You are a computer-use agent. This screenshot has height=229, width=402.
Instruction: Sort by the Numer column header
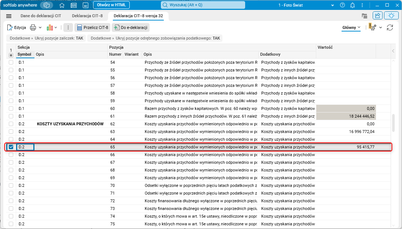115,54
